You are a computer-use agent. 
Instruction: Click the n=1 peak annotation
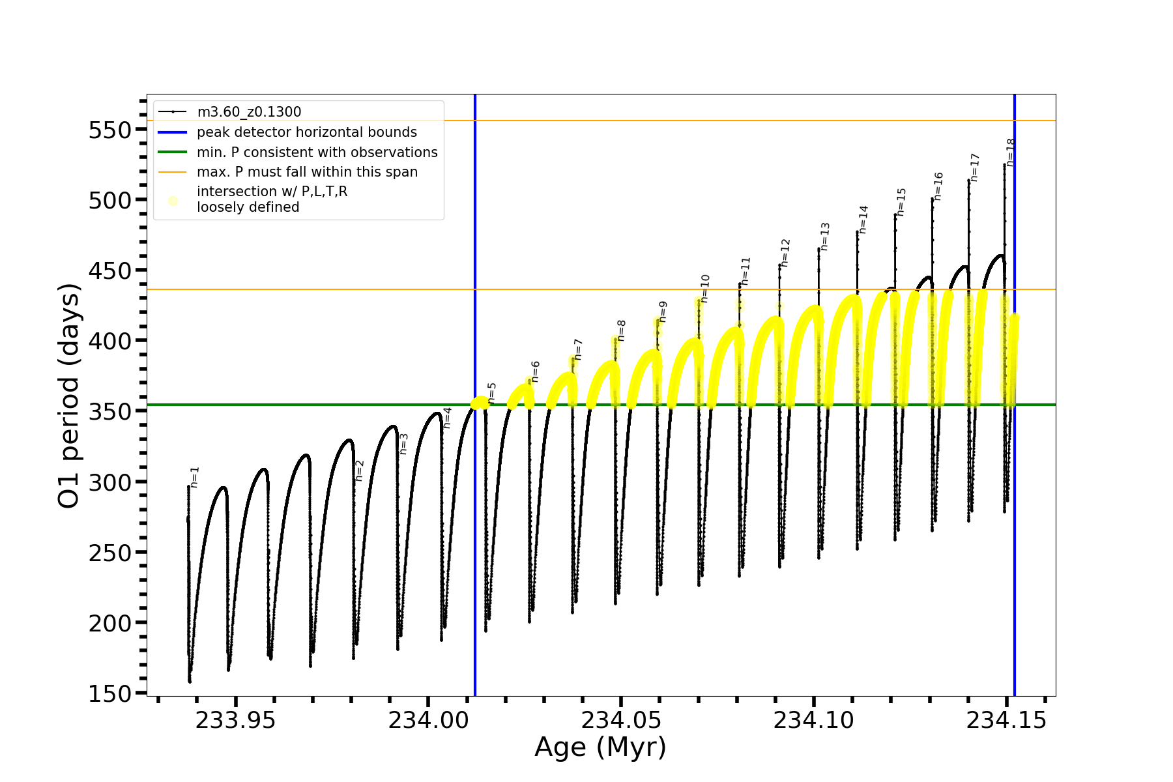195,477
